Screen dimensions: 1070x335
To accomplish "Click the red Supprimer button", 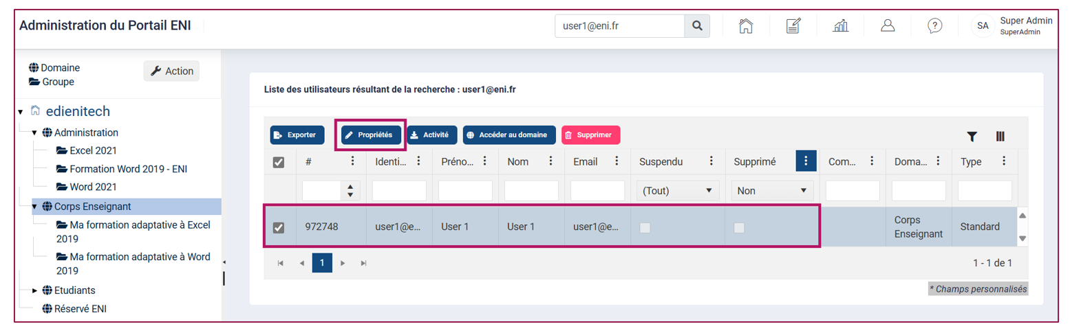I will click(591, 135).
